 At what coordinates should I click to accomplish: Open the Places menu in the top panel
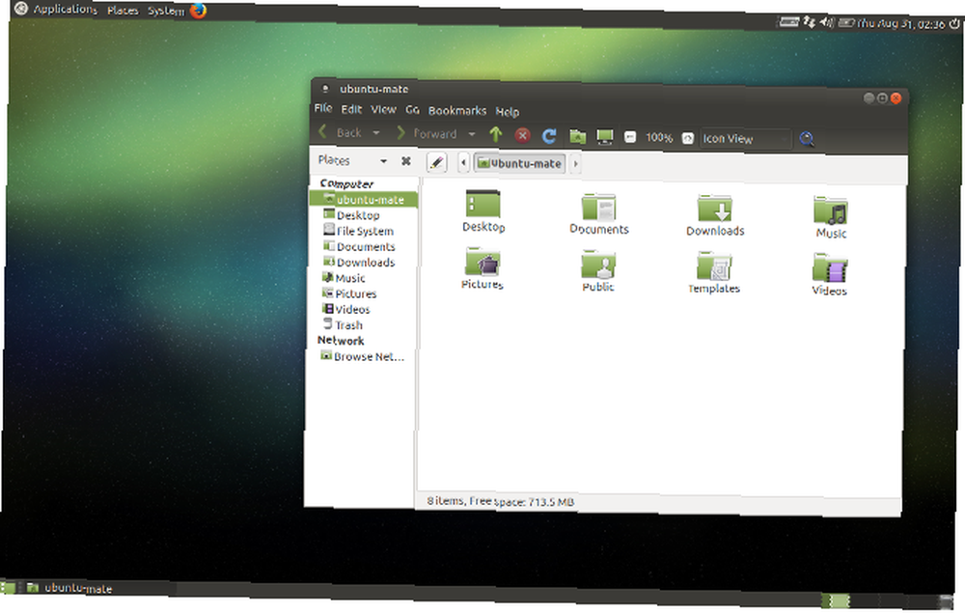point(123,10)
